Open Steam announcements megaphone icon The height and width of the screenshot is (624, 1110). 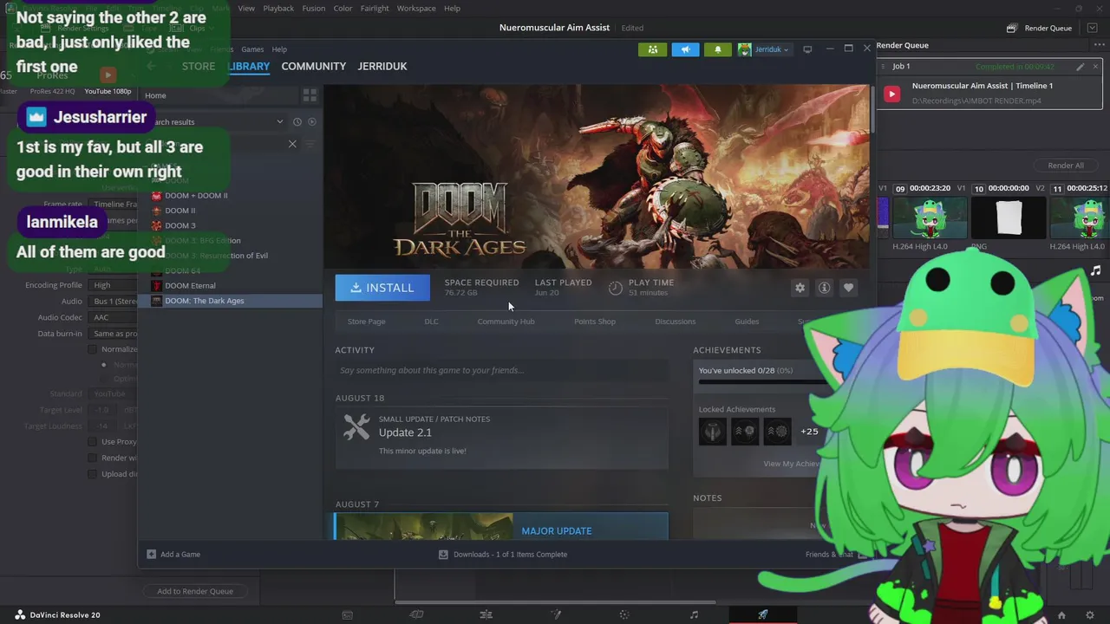click(x=685, y=49)
